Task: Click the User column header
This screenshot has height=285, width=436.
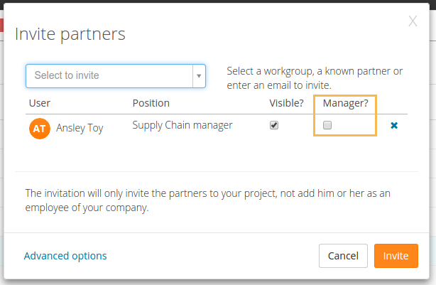Action: coord(40,103)
